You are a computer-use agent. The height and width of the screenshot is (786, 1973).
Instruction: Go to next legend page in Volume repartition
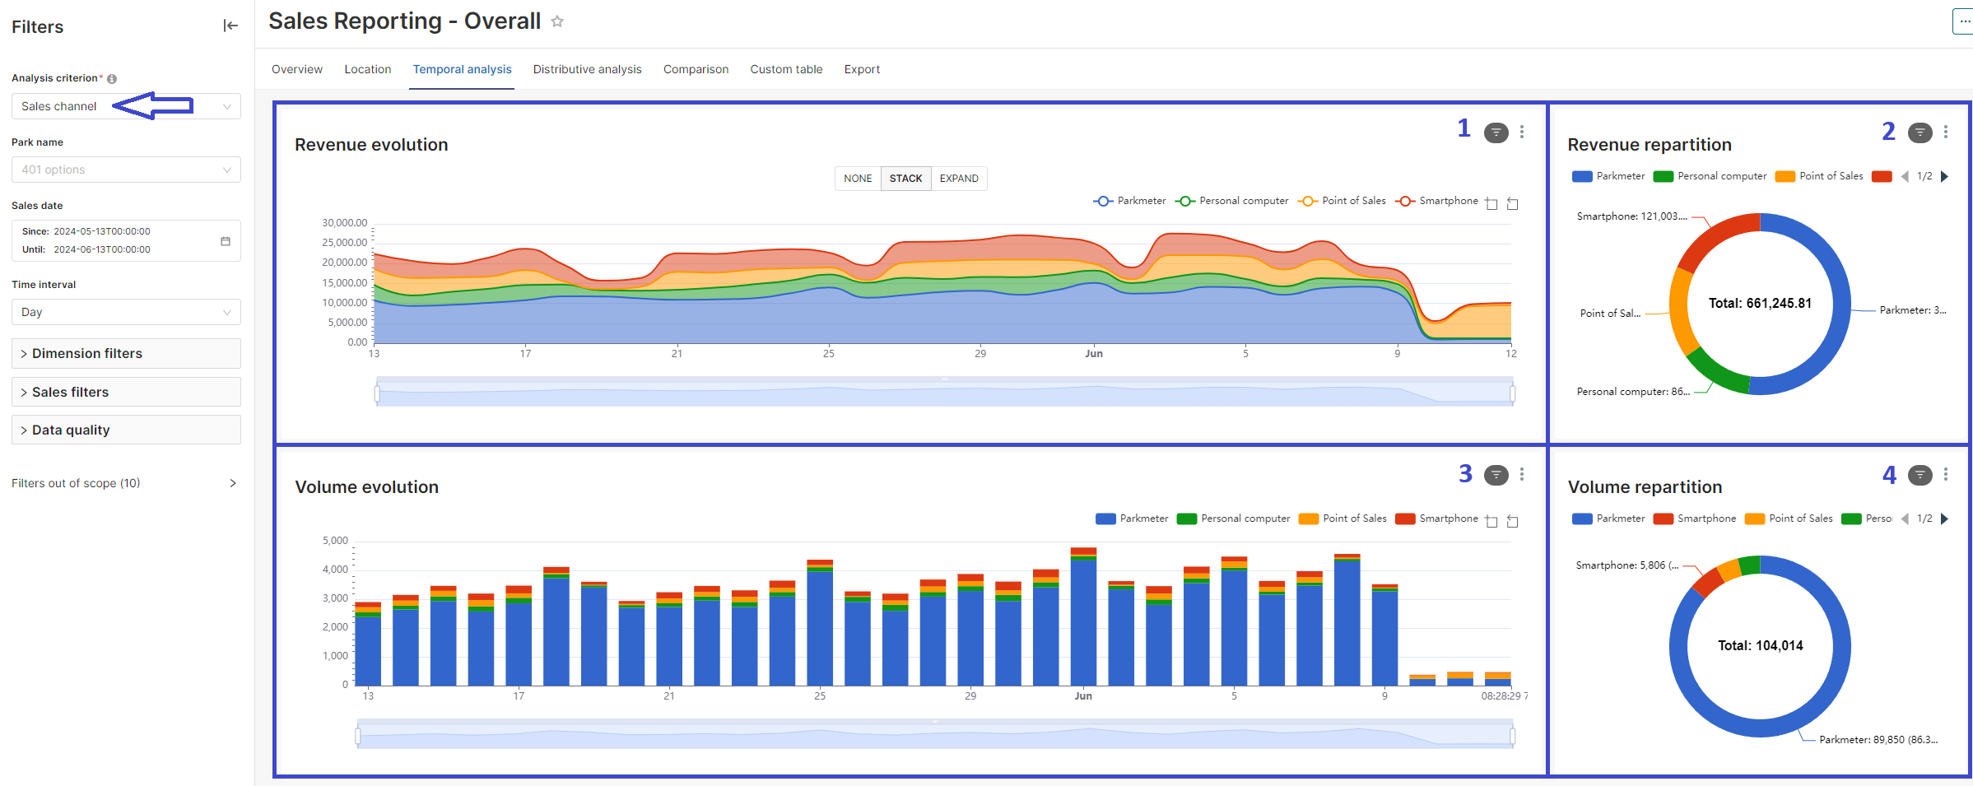[1945, 519]
